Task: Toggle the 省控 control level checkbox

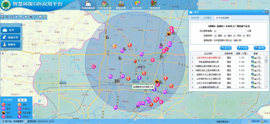Action: click(225, 36)
